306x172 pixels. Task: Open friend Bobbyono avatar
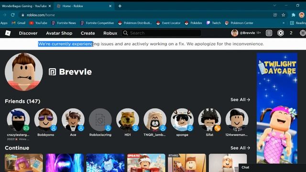point(46,120)
